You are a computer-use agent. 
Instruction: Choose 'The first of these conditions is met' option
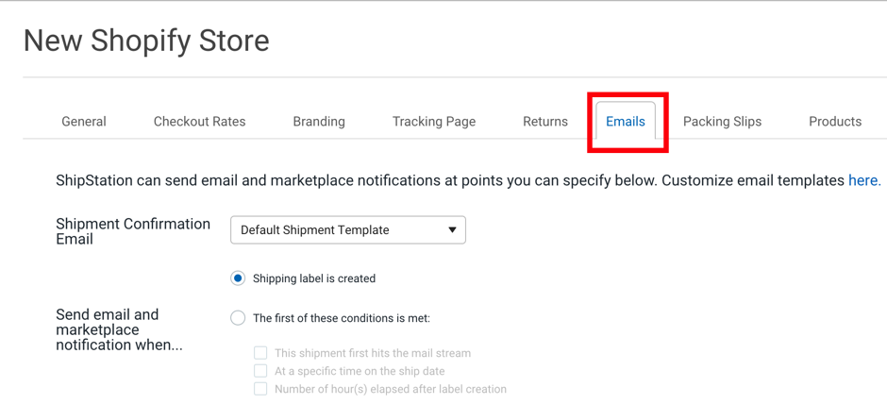click(x=238, y=318)
